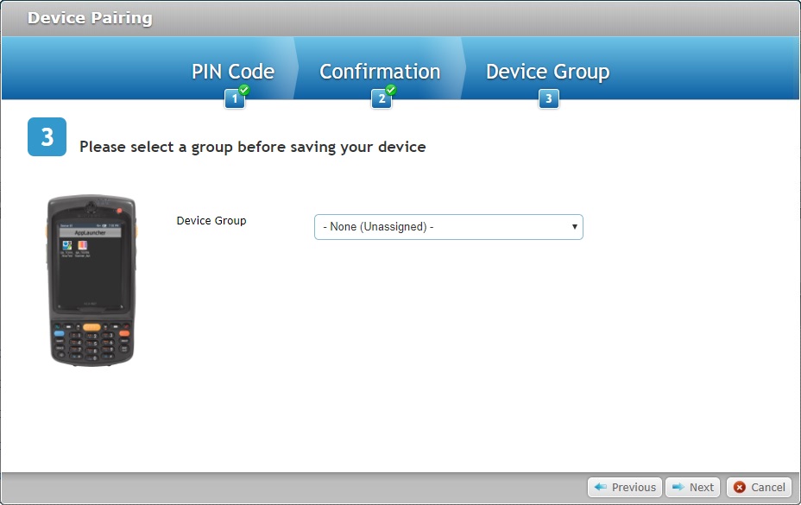This screenshot has width=801, height=505.
Task: Click the step badge 1 under PIN Code
Action: [234, 98]
